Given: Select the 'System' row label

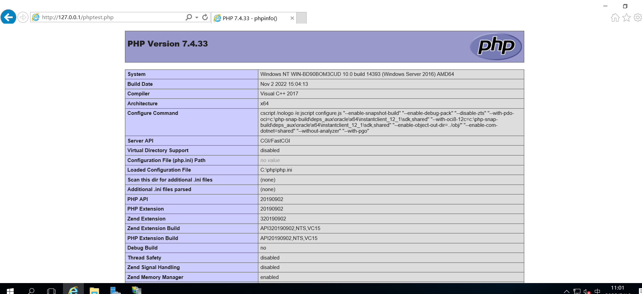Looking at the screenshot, I should click(137, 74).
